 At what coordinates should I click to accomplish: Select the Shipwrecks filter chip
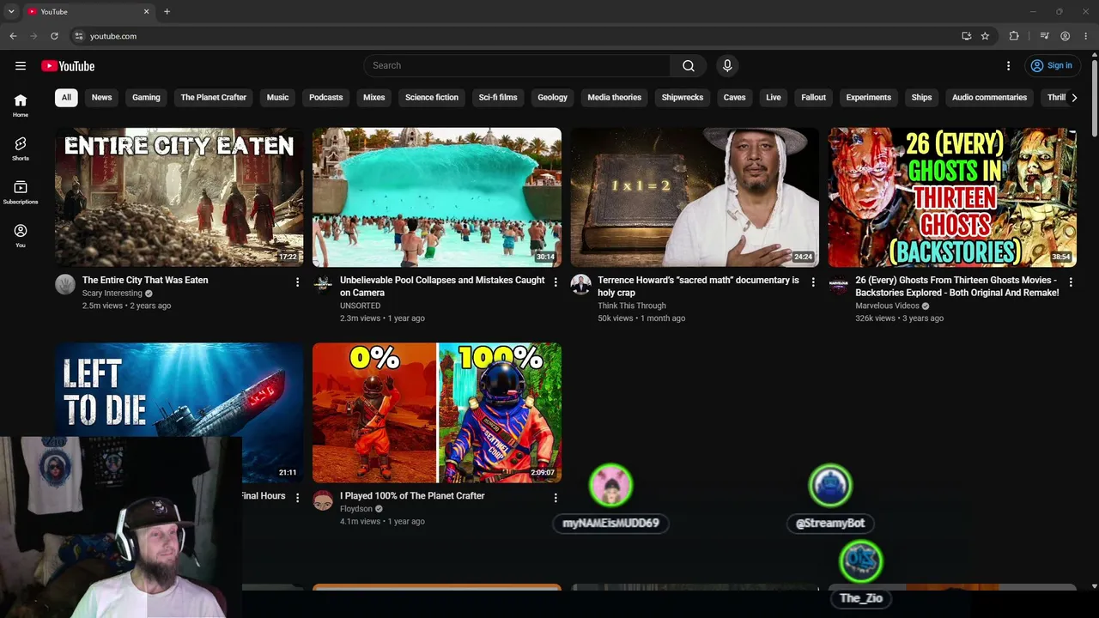point(683,98)
